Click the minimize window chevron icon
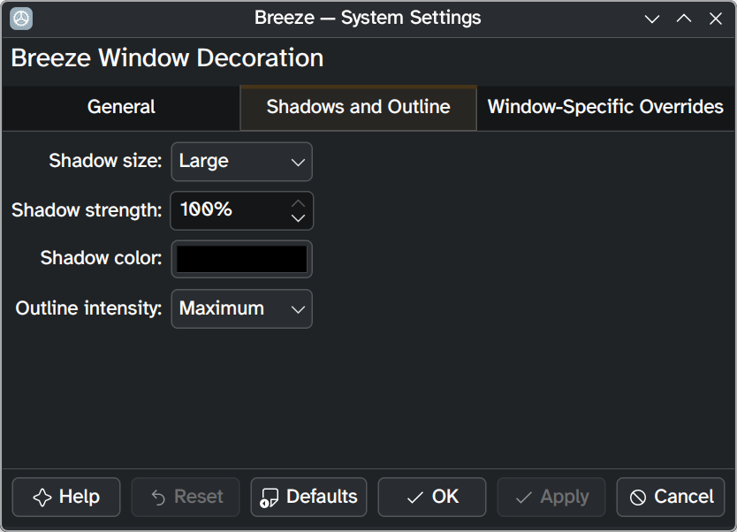Screen dimensions: 737x532 (652, 19)
